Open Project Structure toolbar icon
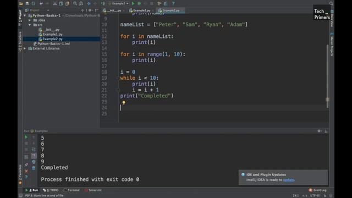 tap(166, 3)
